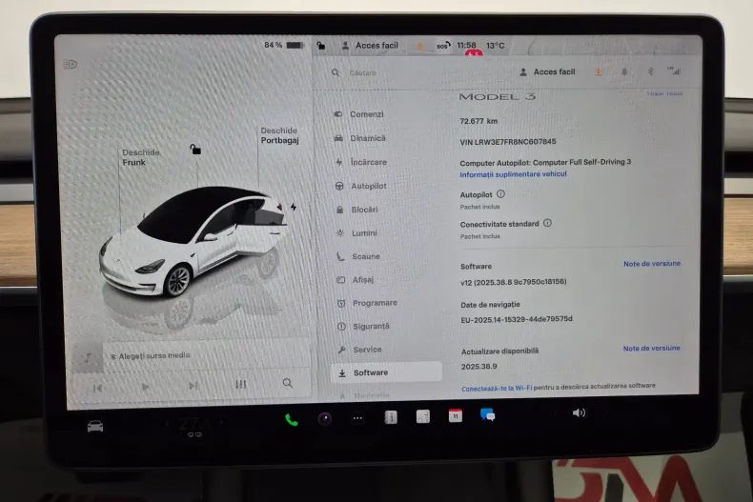The width and height of the screenshot is (753, 502).
Task: Tap software version v12 (2025.38.8) text
Action: coord(514,282)
